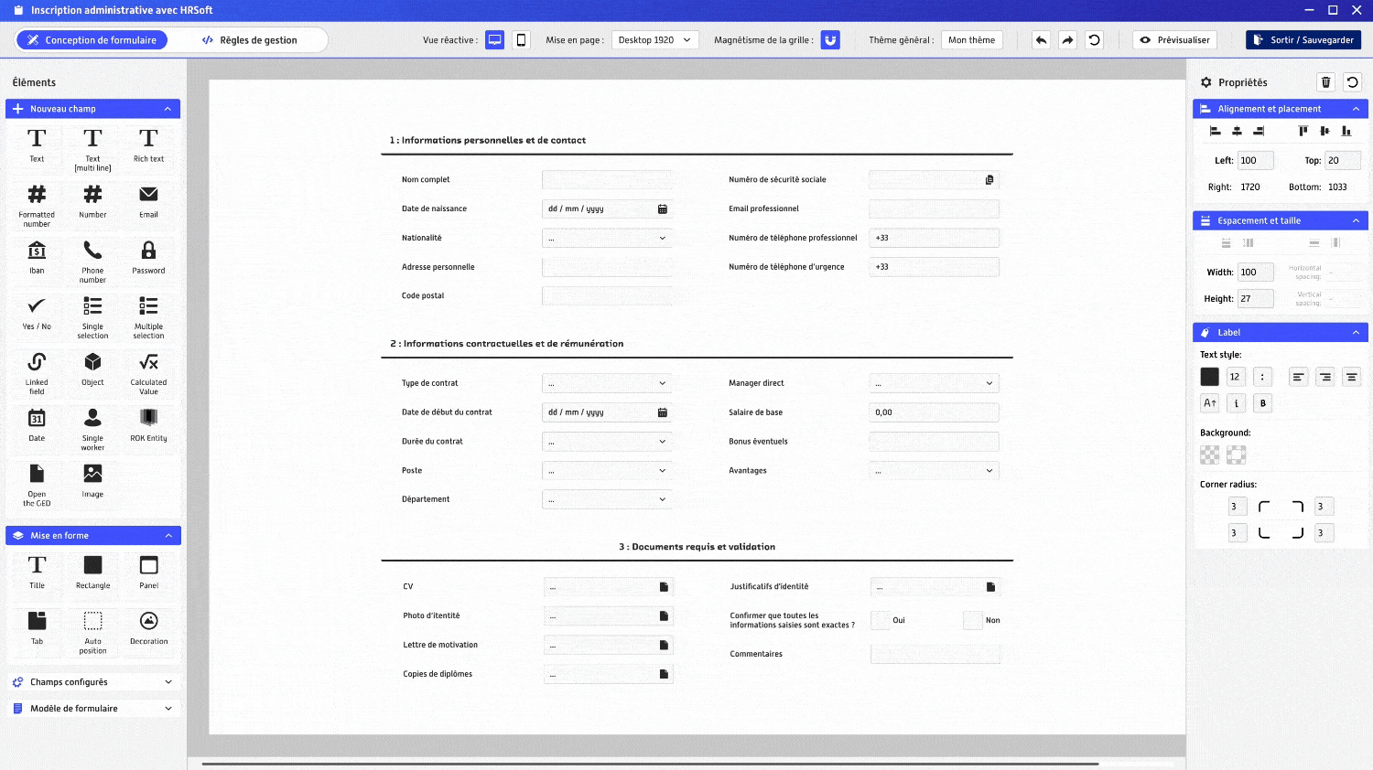Screen dimensions: 1373x770
Task: Insert a Calculated Value field
Action: coord(148,371)
